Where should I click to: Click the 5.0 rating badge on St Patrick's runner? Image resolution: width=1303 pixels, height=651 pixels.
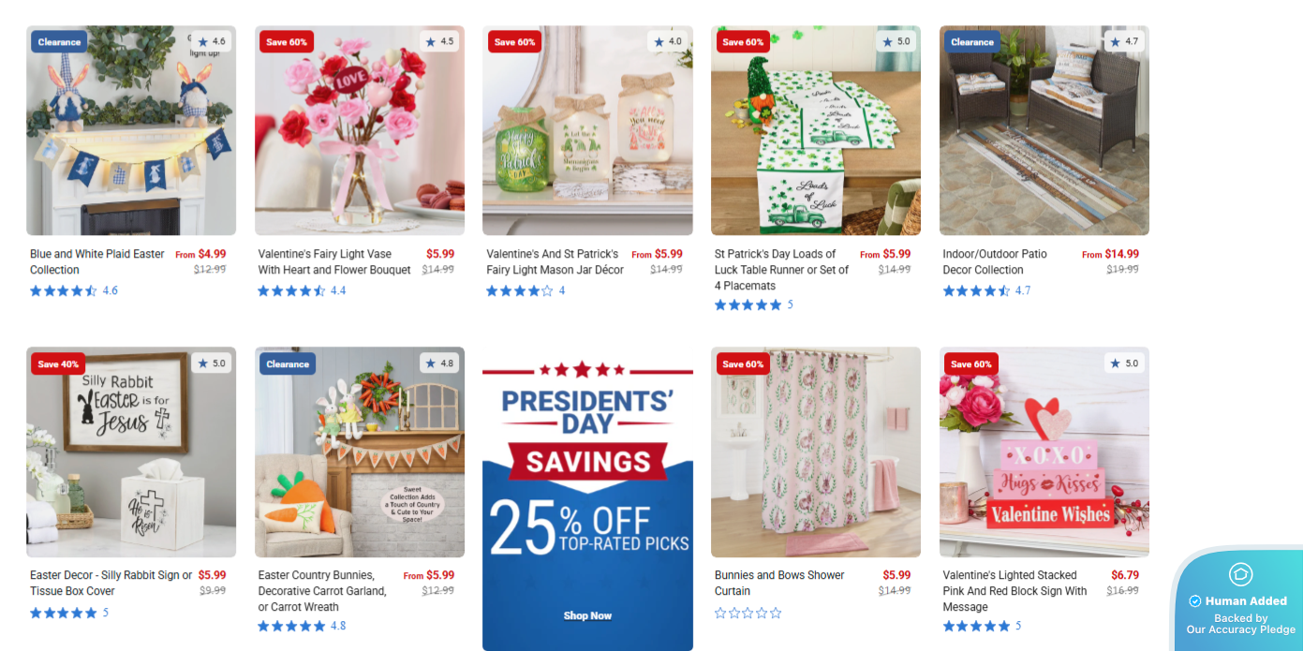coord(895,41)
